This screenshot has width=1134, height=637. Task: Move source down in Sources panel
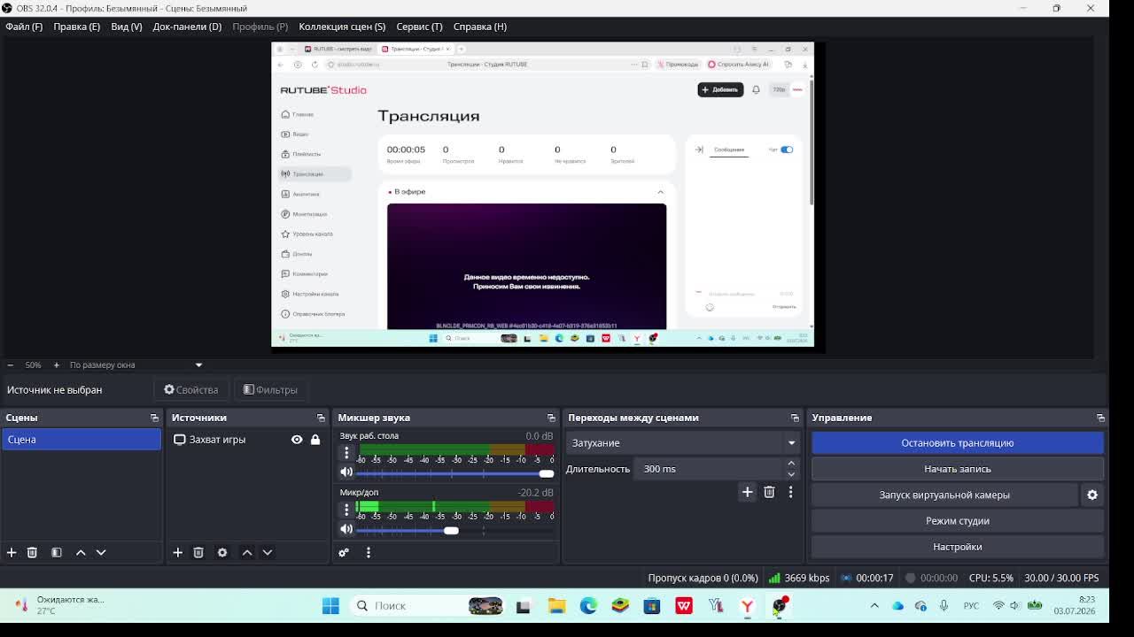(268, 552)
